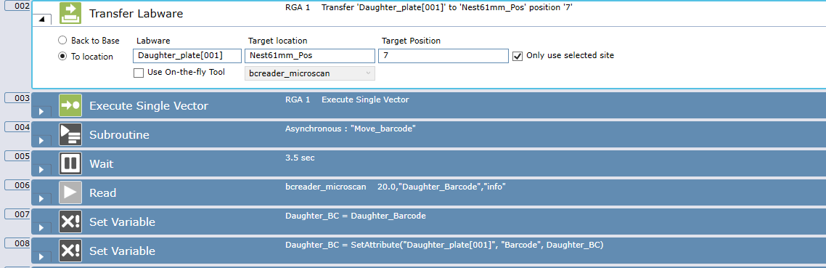This screenshot has height=268, width=826.
Task: Uncheck Only use selected site
Action: 518,55
